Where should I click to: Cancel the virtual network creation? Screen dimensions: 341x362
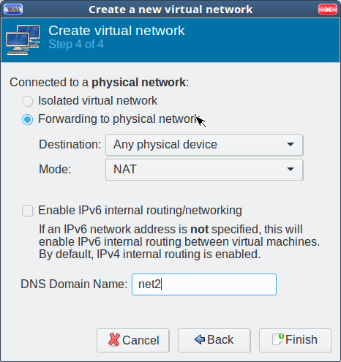tap(133, 340)
